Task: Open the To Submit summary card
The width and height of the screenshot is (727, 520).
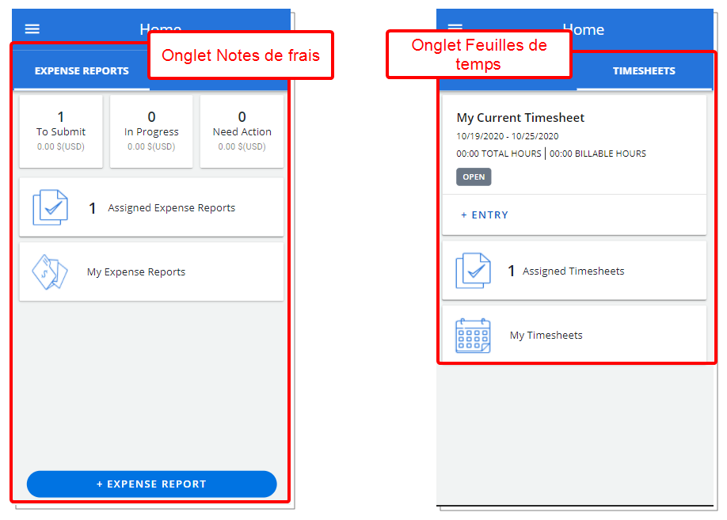Action: (61, 131)
